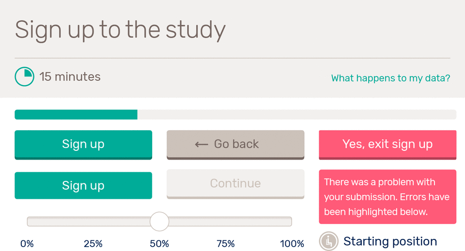The height and width of the screenshot is (251, 465).
Task: Click the grey unfilled part of progress bar
Action: click(x=297, y=115)
